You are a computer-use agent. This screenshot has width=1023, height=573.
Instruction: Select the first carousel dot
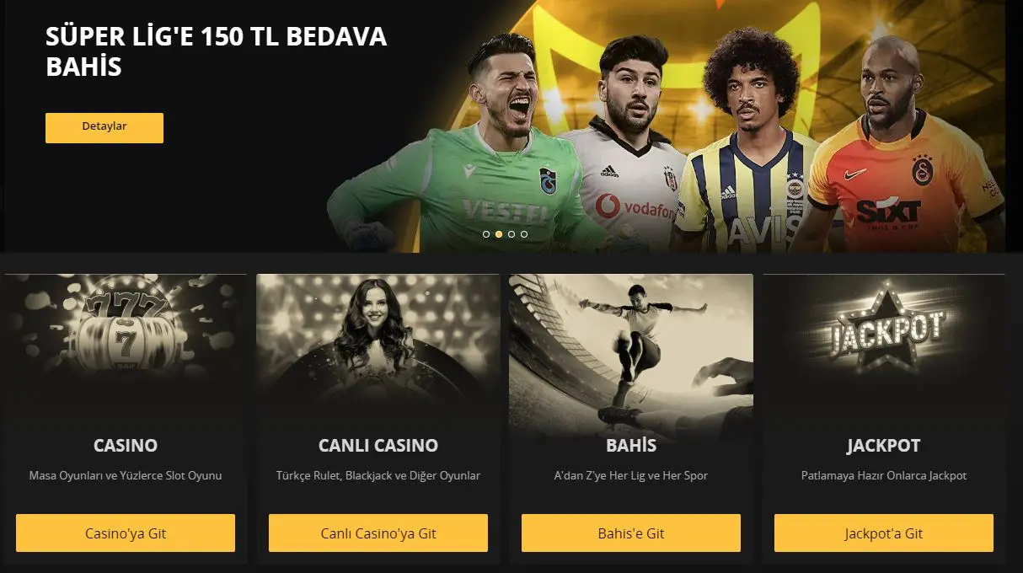coord(486,234)
